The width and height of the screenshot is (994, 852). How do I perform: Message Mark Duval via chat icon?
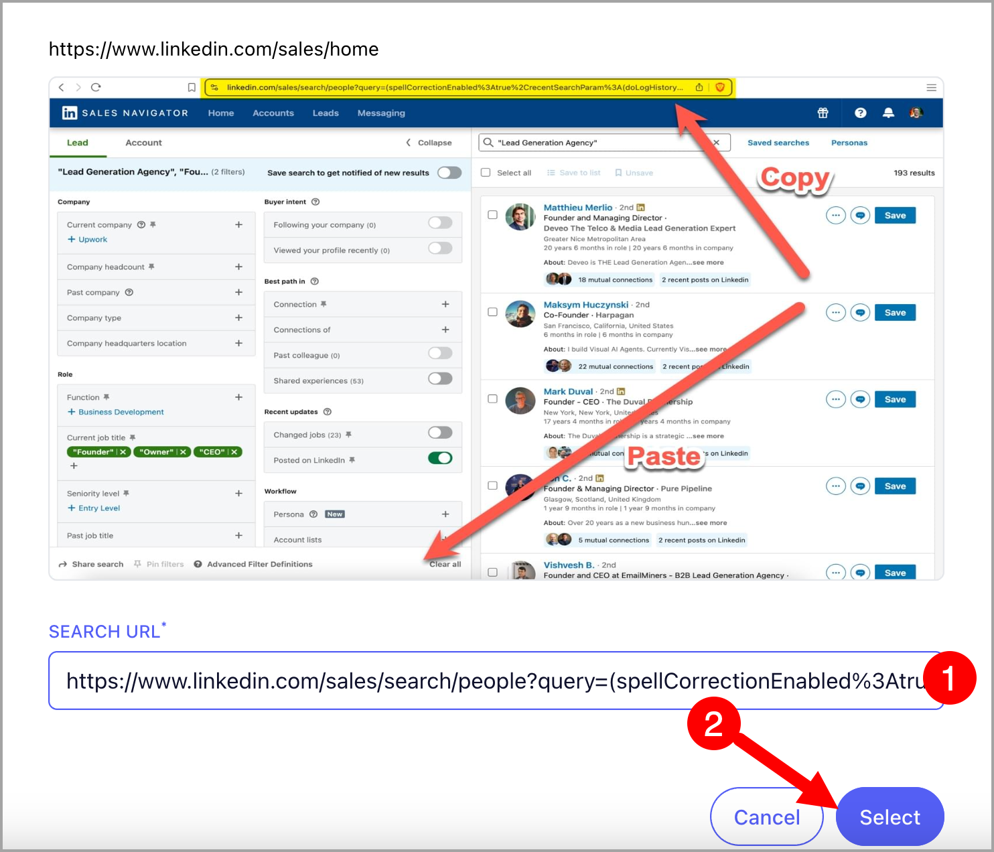point(861,400)
